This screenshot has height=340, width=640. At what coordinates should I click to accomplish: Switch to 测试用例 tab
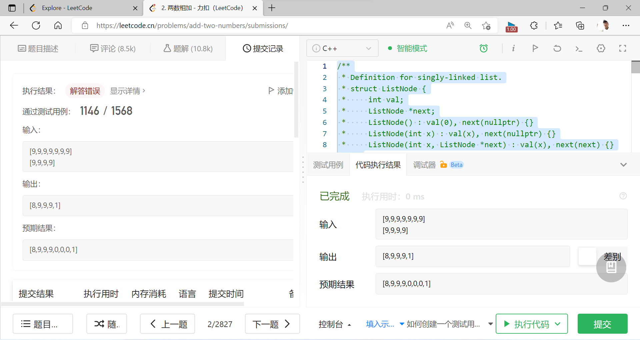click(328, 165)
